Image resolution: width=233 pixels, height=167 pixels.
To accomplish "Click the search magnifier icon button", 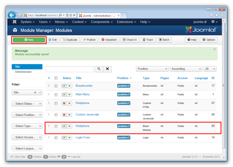I will tap(99, 69).
